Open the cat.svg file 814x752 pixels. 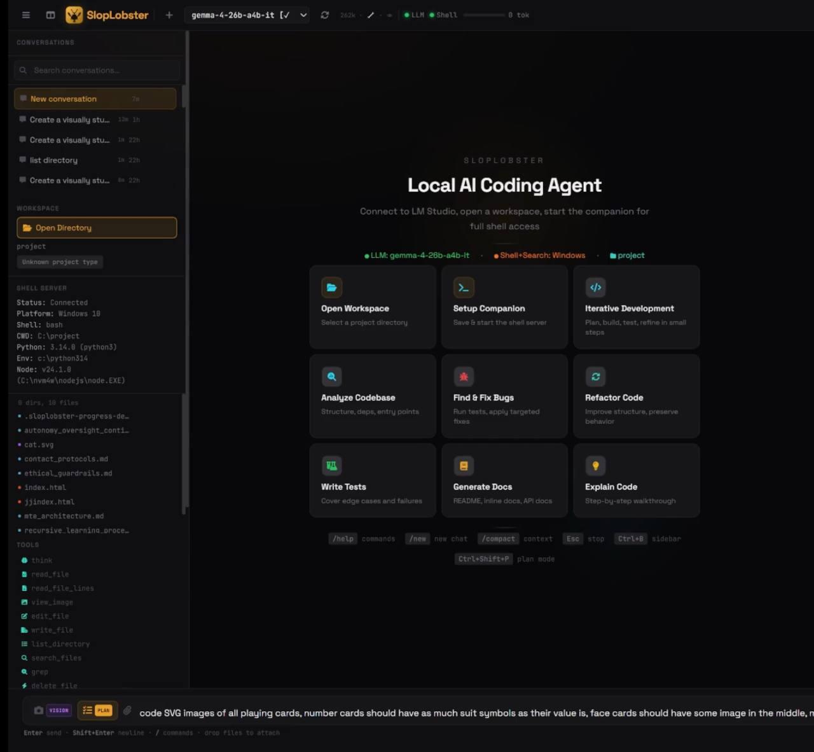(39, 445)
